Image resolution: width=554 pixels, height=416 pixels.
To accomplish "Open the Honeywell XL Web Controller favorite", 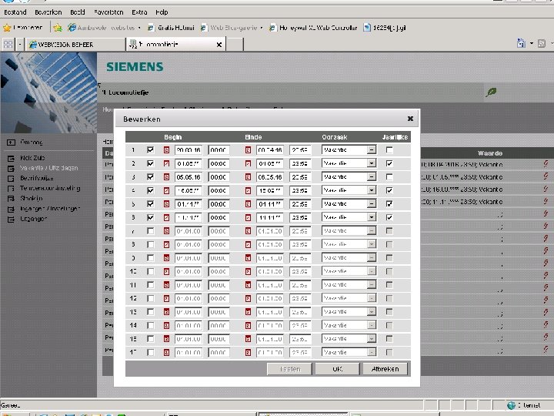I will pos(313,28).
